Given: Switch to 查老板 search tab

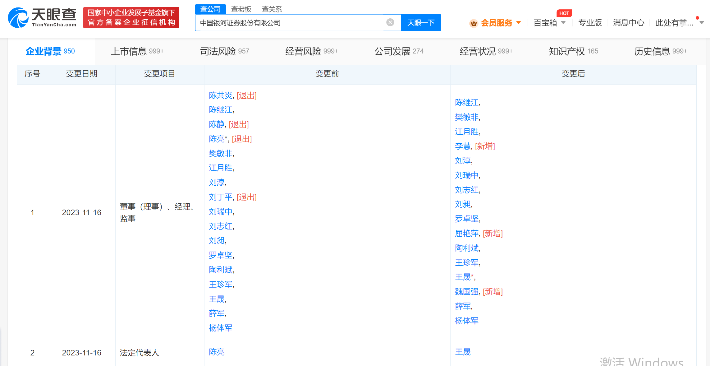Looking at the screenshot, I should [241, 9].
